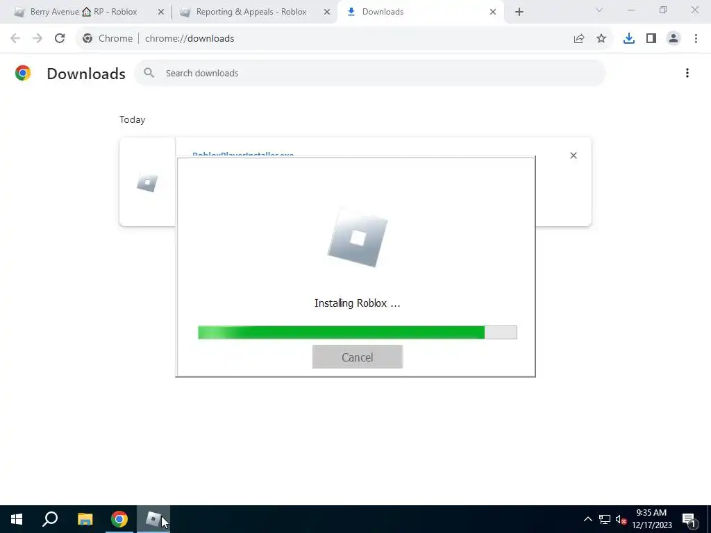Click the Search downloads field
Image resolution: width=711 pixels, height=533 pixels.
[x=370, y=73]
